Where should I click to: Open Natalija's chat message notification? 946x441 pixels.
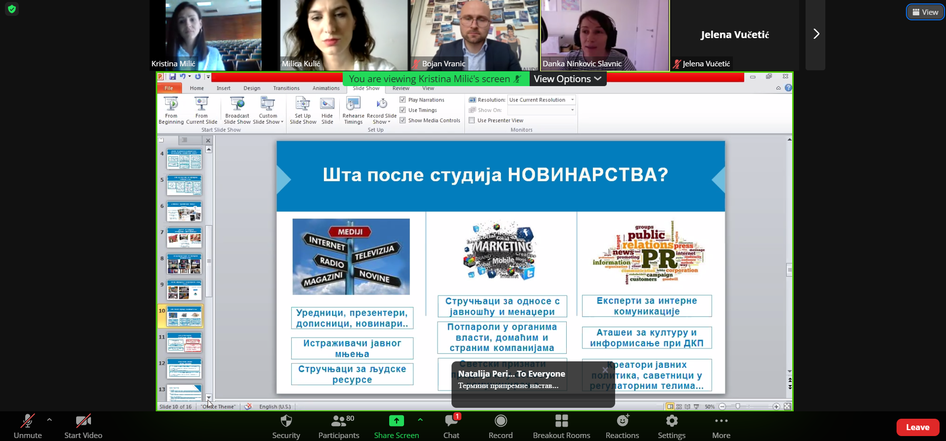533,385
